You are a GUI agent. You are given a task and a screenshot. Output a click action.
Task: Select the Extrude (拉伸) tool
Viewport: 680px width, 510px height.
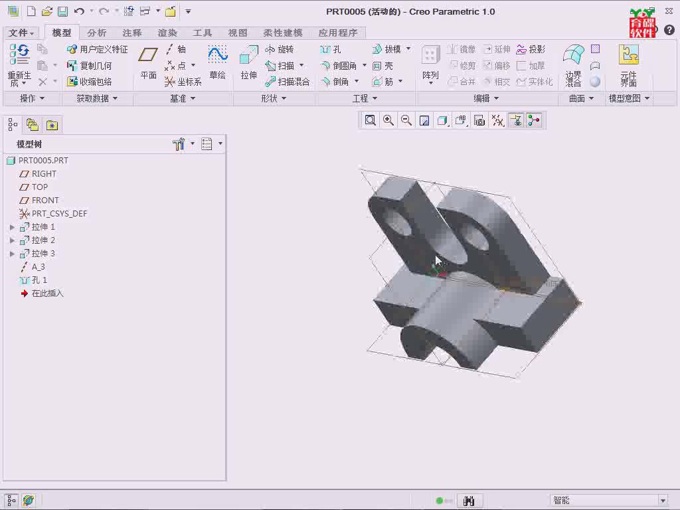coord(248,63)
